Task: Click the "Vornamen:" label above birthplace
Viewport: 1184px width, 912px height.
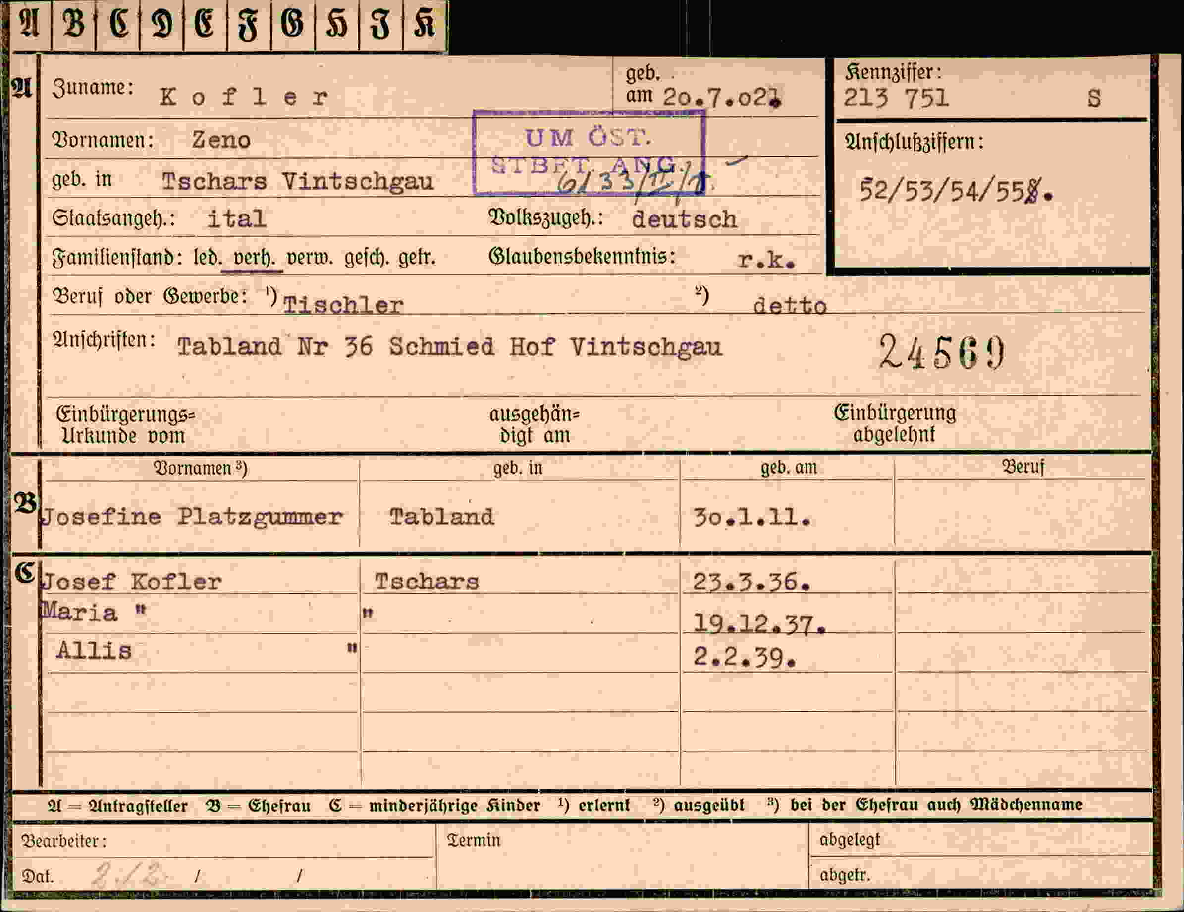Action: 103,140
